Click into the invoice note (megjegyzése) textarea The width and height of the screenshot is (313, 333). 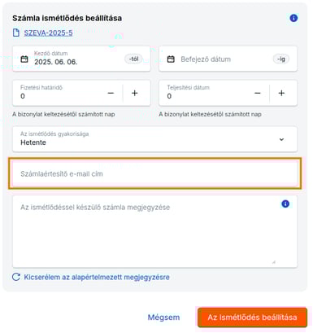click(155, 231)
